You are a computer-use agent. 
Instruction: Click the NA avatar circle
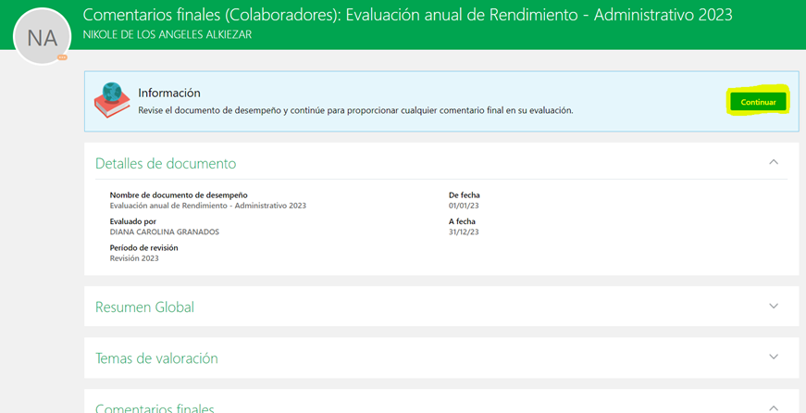(x=41, y=37)
